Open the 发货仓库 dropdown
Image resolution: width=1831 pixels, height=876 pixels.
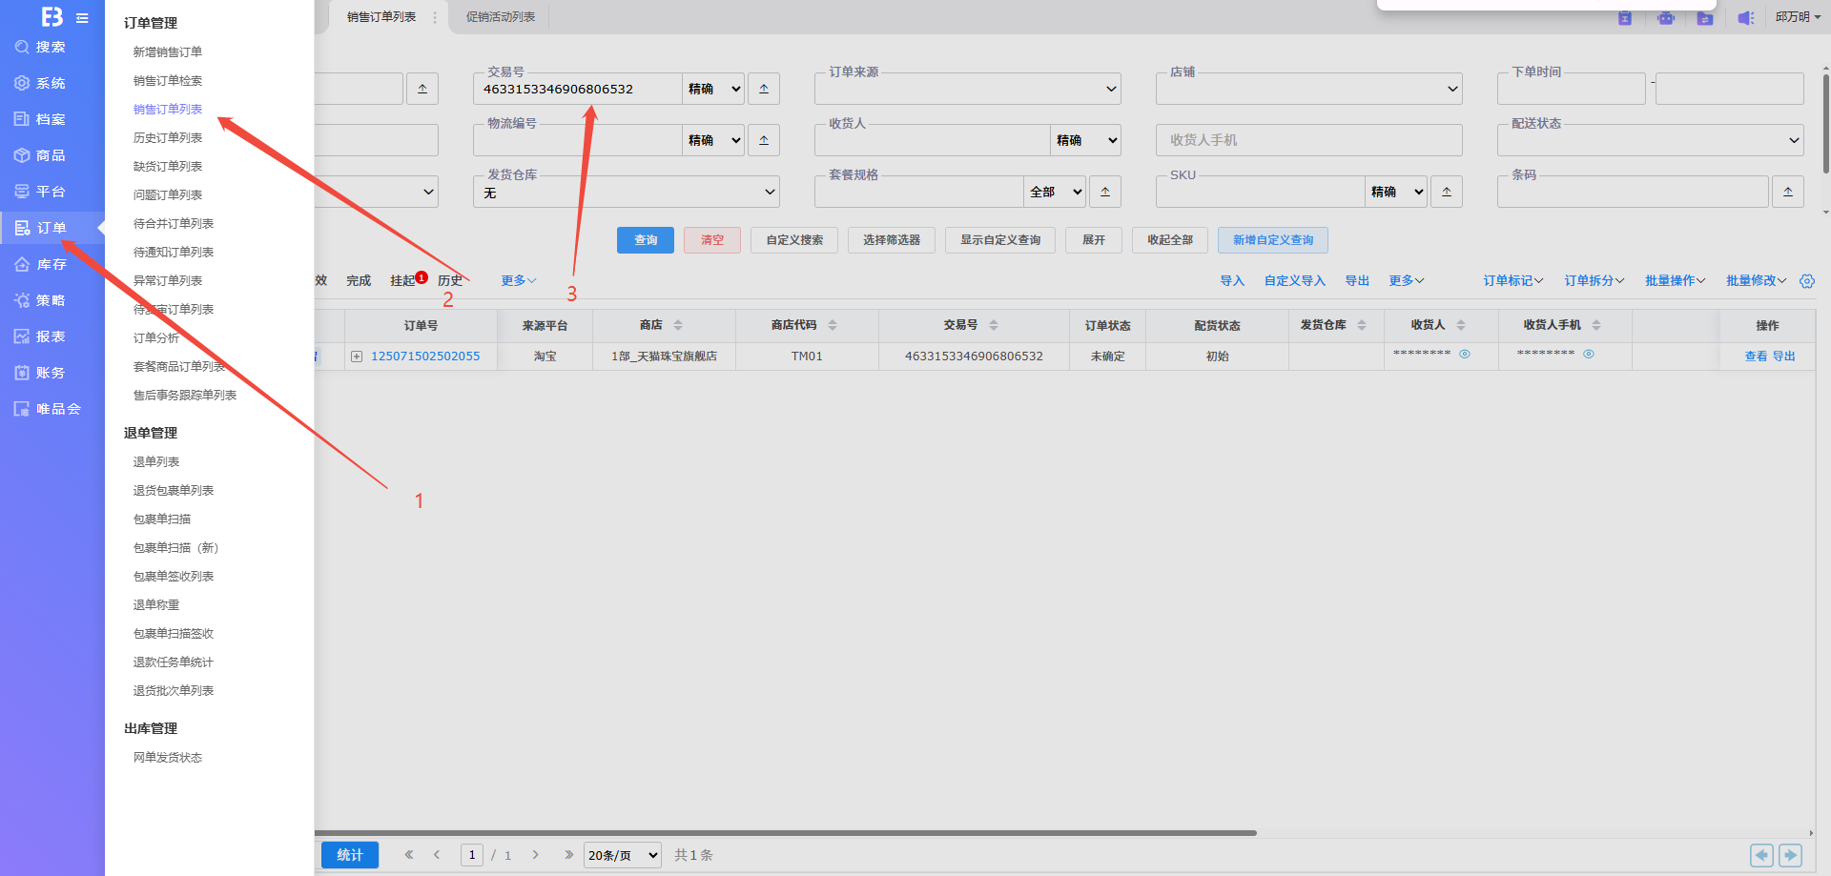627,193
